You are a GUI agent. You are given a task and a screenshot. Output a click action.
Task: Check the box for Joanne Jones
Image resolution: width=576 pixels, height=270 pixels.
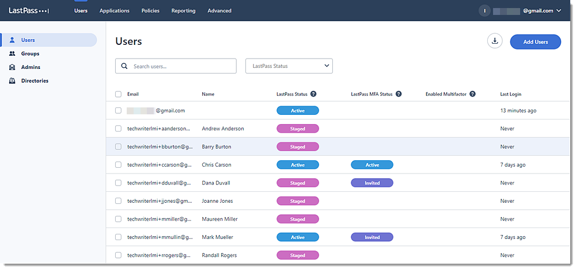point(118,200)
